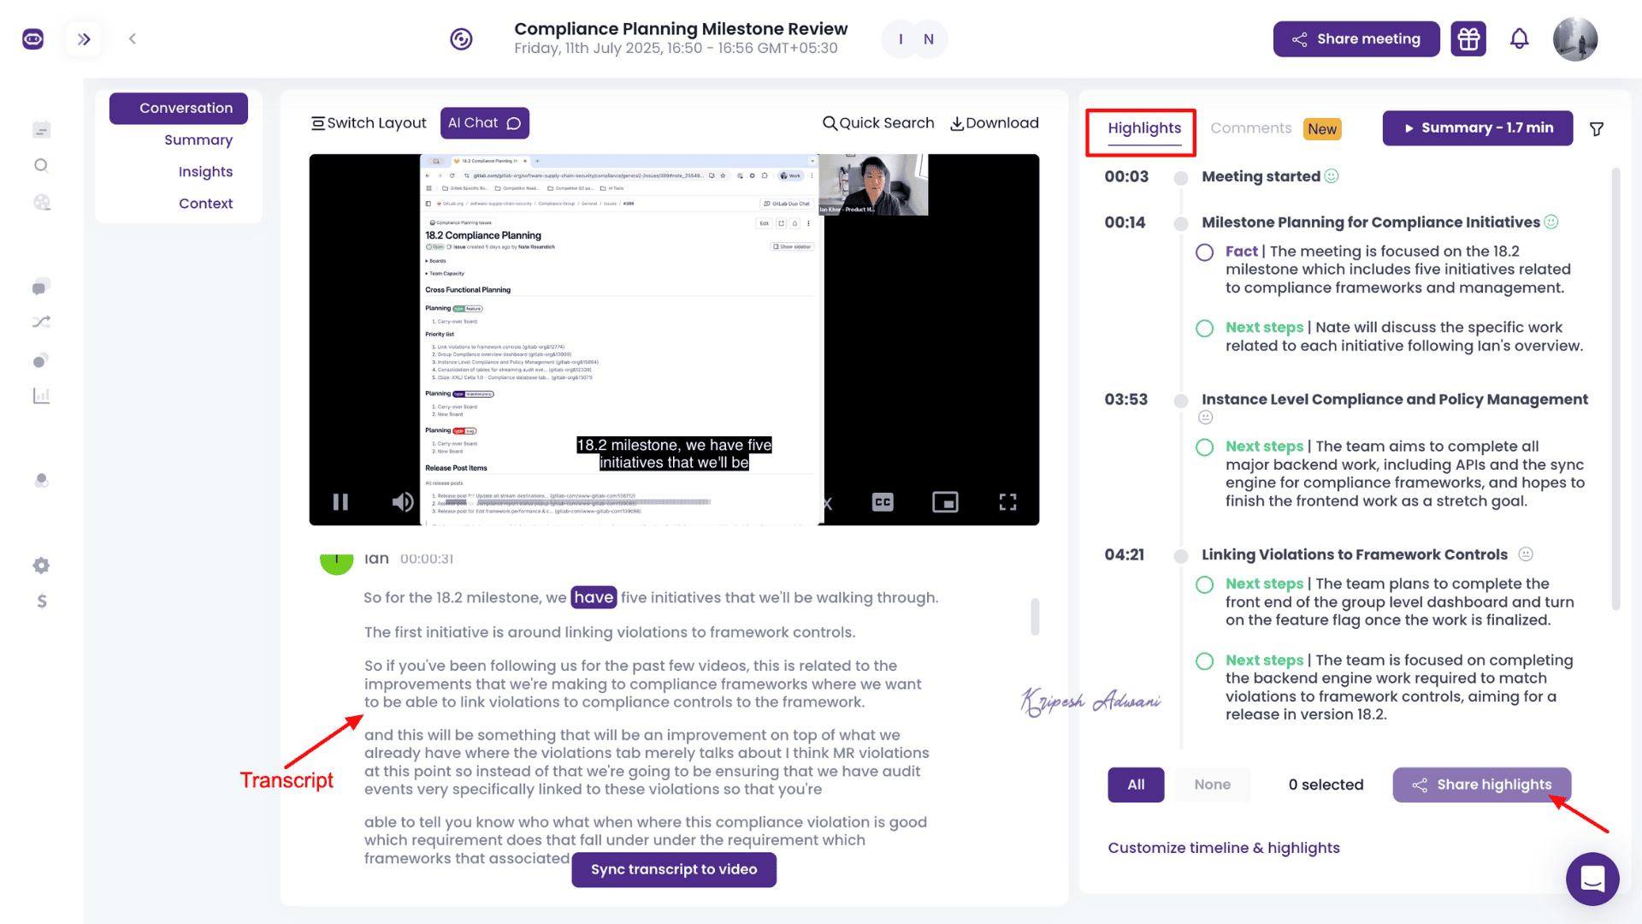Toggle closed captions on video
The width and height of the screenshot is (1642, 924).
[x=883, y=502]
